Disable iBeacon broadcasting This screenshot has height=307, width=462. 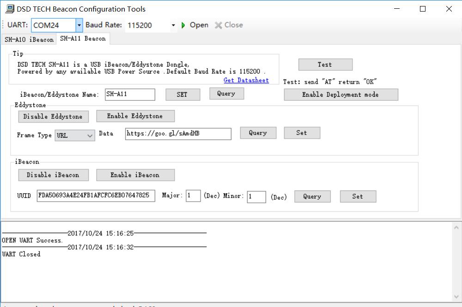click(x=53, y=175)
